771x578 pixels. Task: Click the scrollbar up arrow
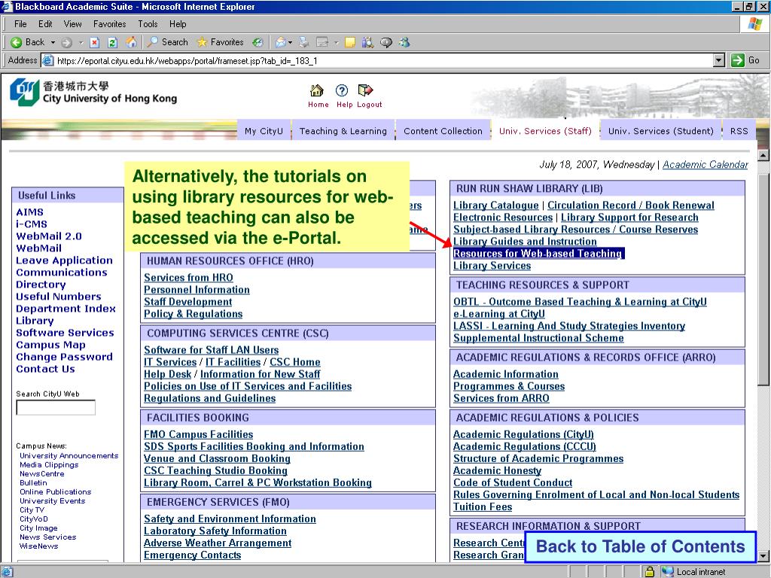763,156
